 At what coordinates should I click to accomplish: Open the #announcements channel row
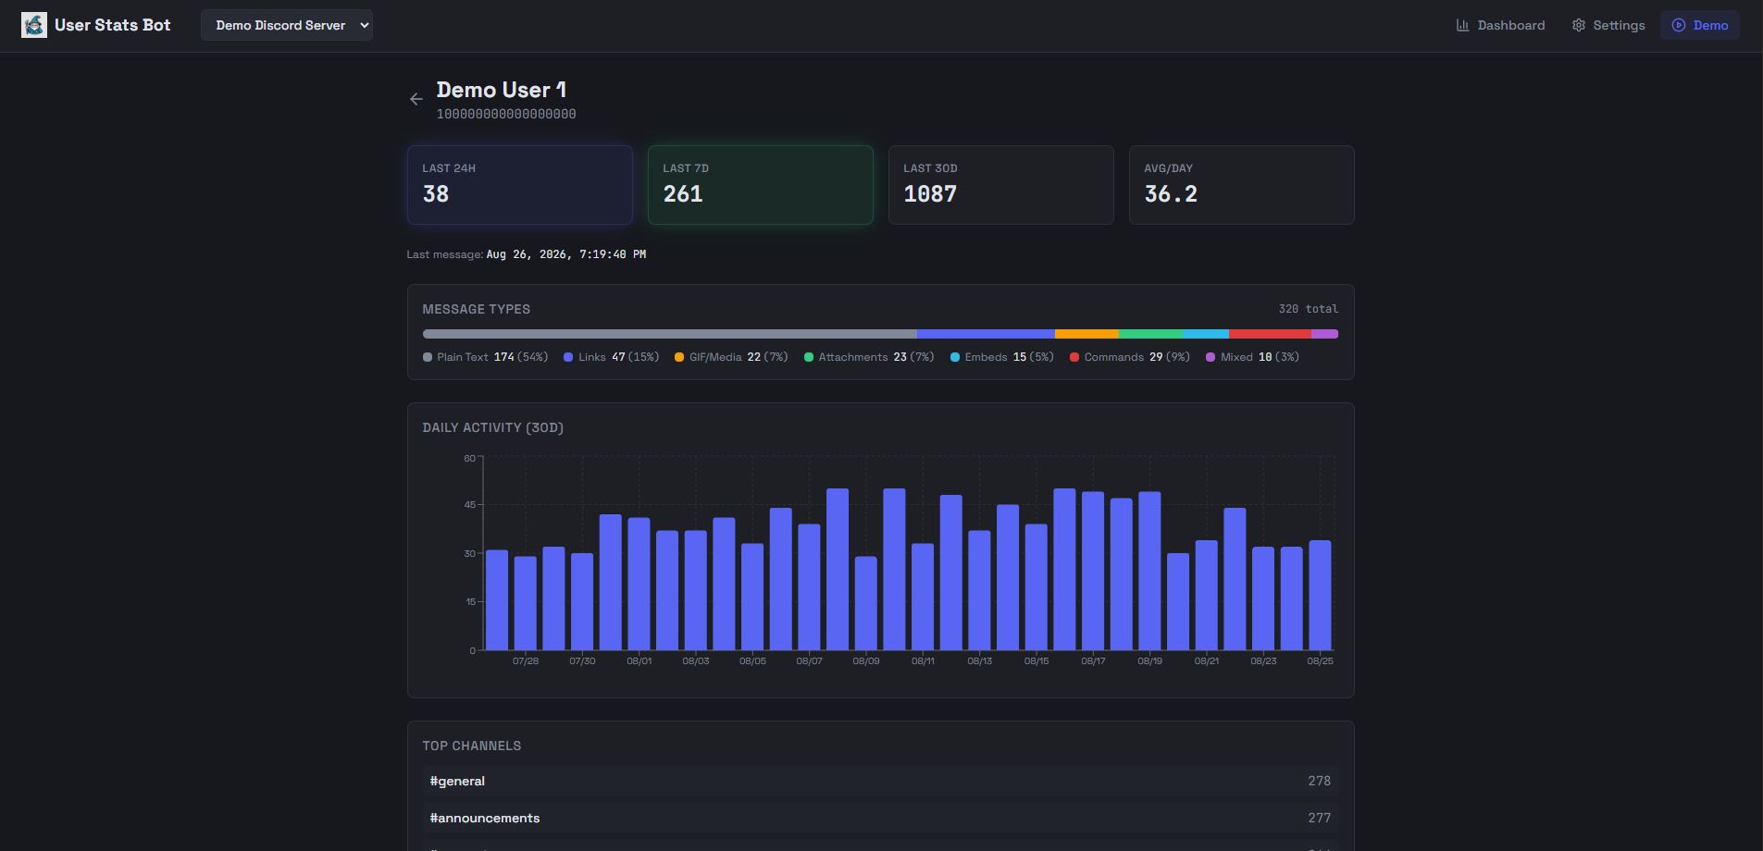pos(880,818)
